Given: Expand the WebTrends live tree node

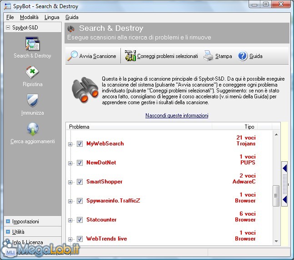Looking at the screenshot, I should [x=70, y=240].
